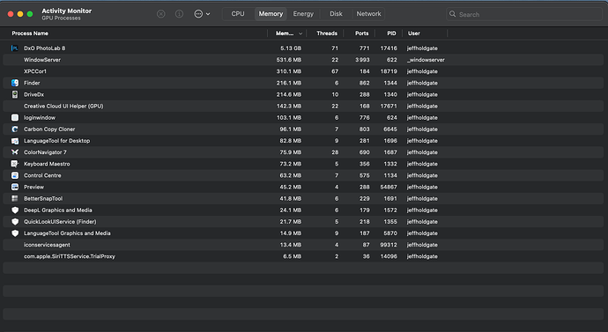
Task: Click the BetterSnapTool icon
Action: point(15,199)
